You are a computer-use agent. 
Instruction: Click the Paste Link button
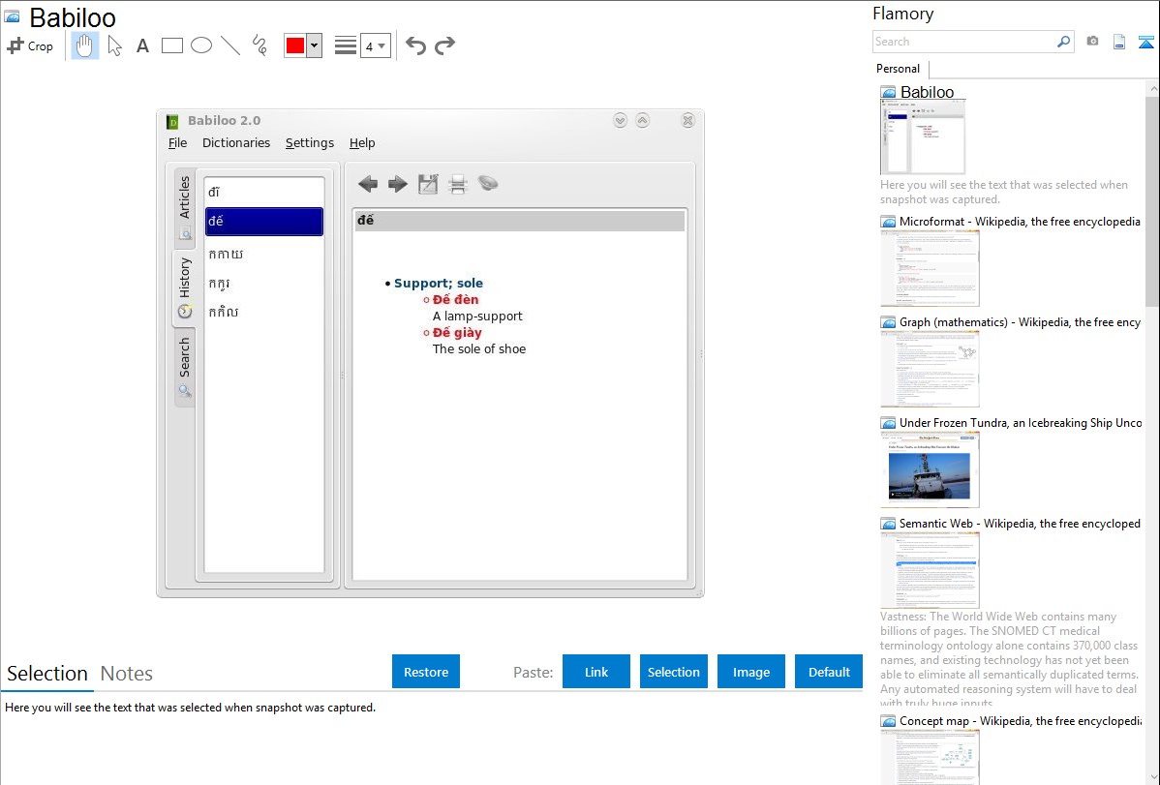(596, 672)
